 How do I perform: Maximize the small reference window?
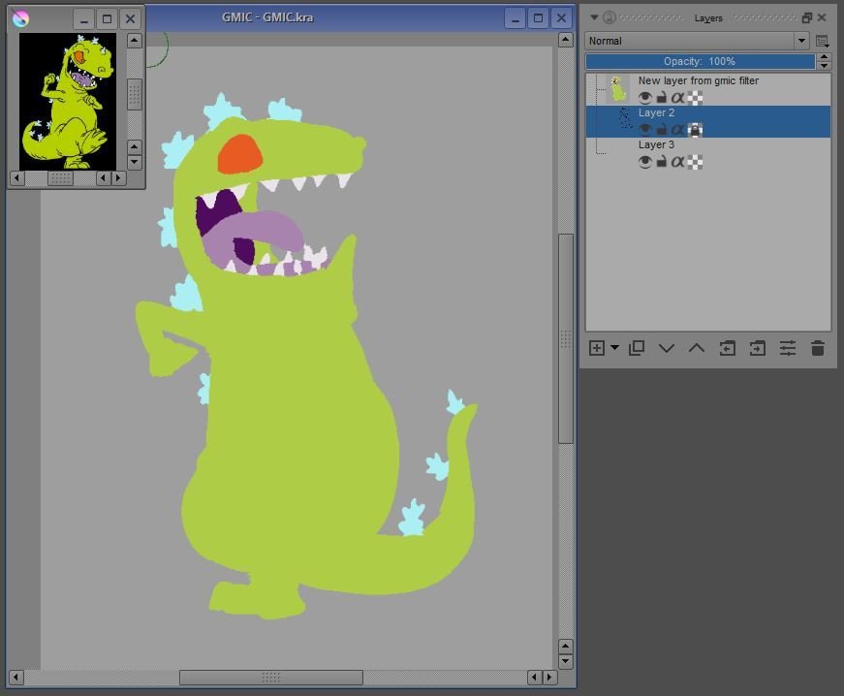point(107,19)
